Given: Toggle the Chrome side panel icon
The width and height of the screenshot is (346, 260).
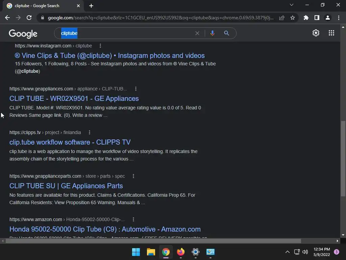Looking at the screenshot, I should 317,18.
